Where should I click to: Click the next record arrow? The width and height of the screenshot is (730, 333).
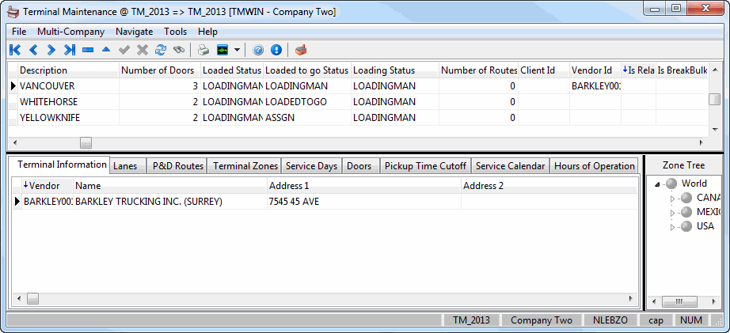point(51,50)
